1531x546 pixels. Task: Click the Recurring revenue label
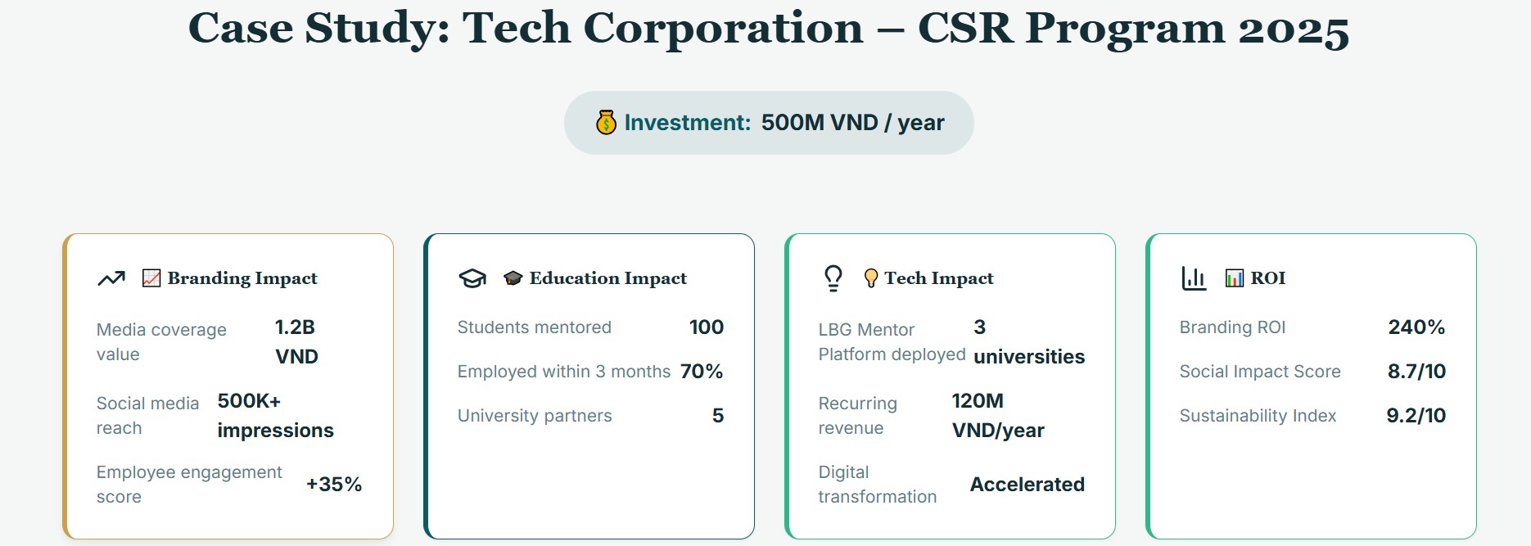(857, 416)
